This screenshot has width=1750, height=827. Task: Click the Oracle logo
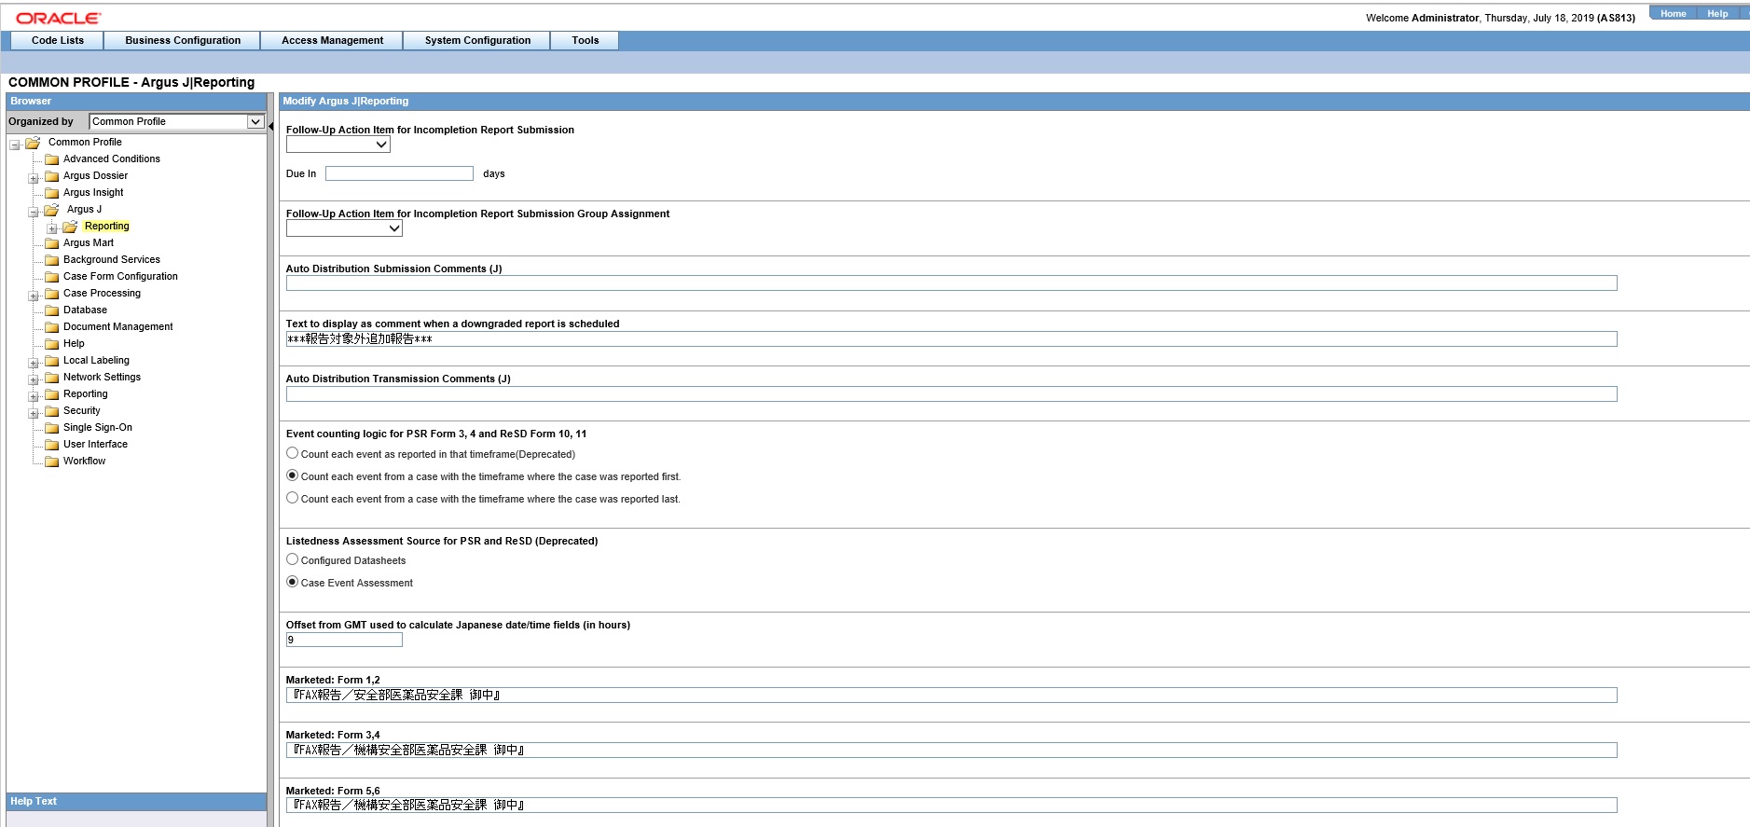pos(59,18)
